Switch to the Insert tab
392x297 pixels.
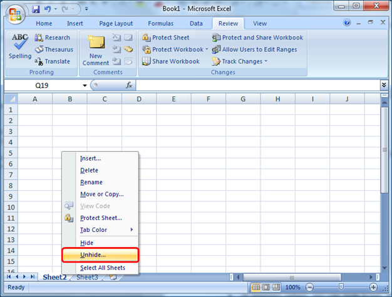tap(75, 24)
